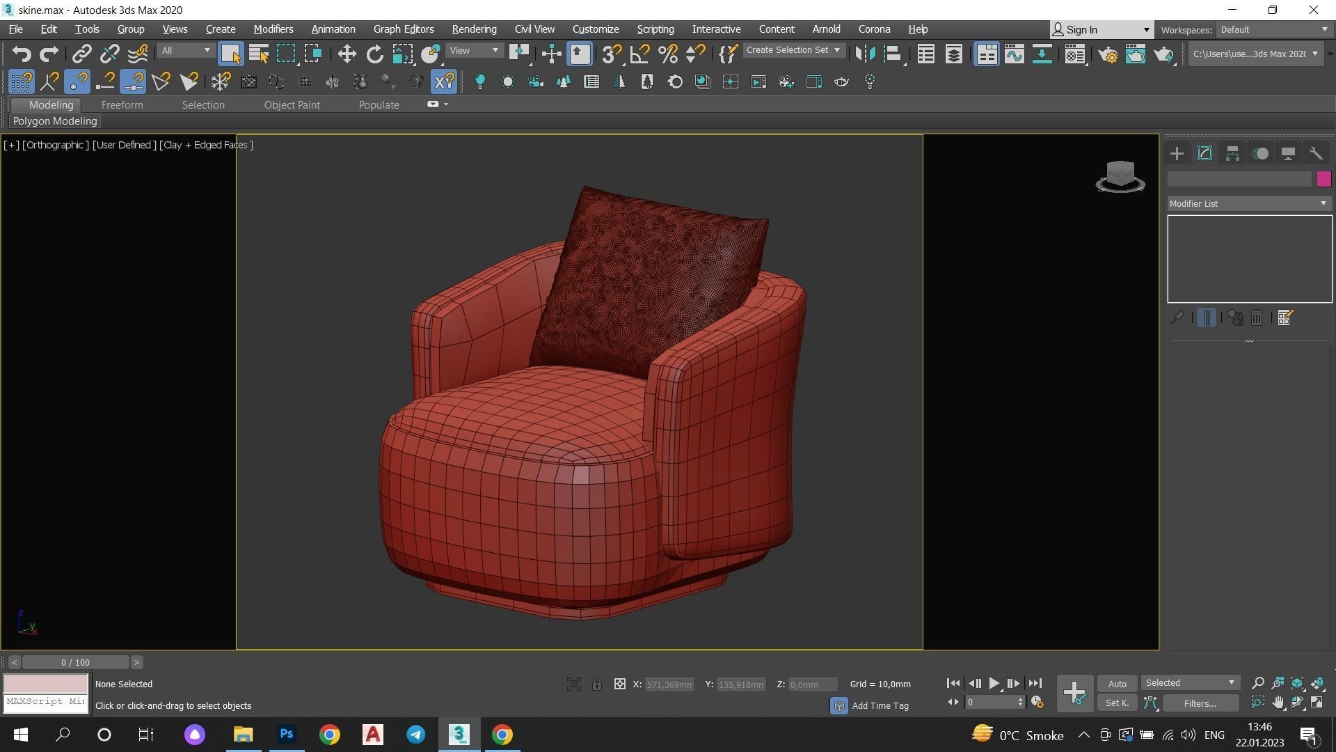Click the MAXScript mini listener field

pyautogui.click(x=46, y=702)
